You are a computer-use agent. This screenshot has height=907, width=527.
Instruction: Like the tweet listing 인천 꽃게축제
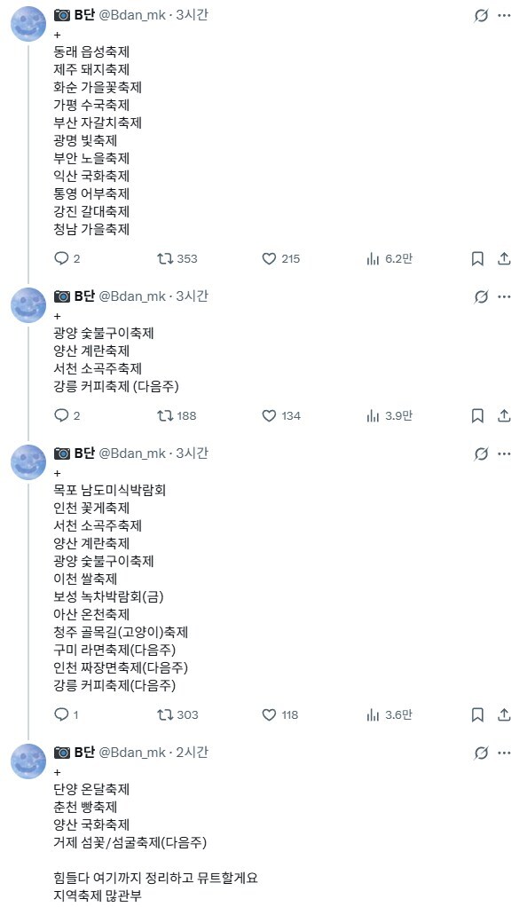coord(268,714)
